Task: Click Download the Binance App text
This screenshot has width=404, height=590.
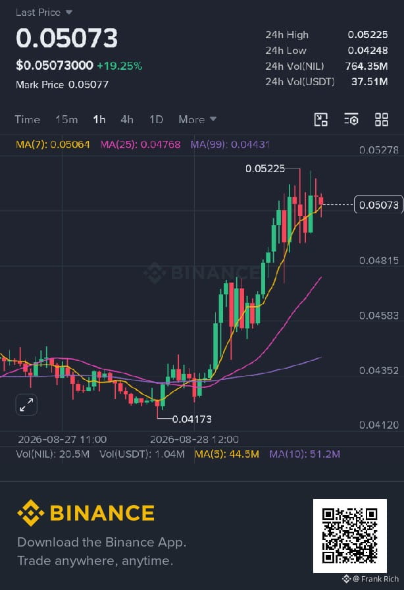Action: (102, 542)
